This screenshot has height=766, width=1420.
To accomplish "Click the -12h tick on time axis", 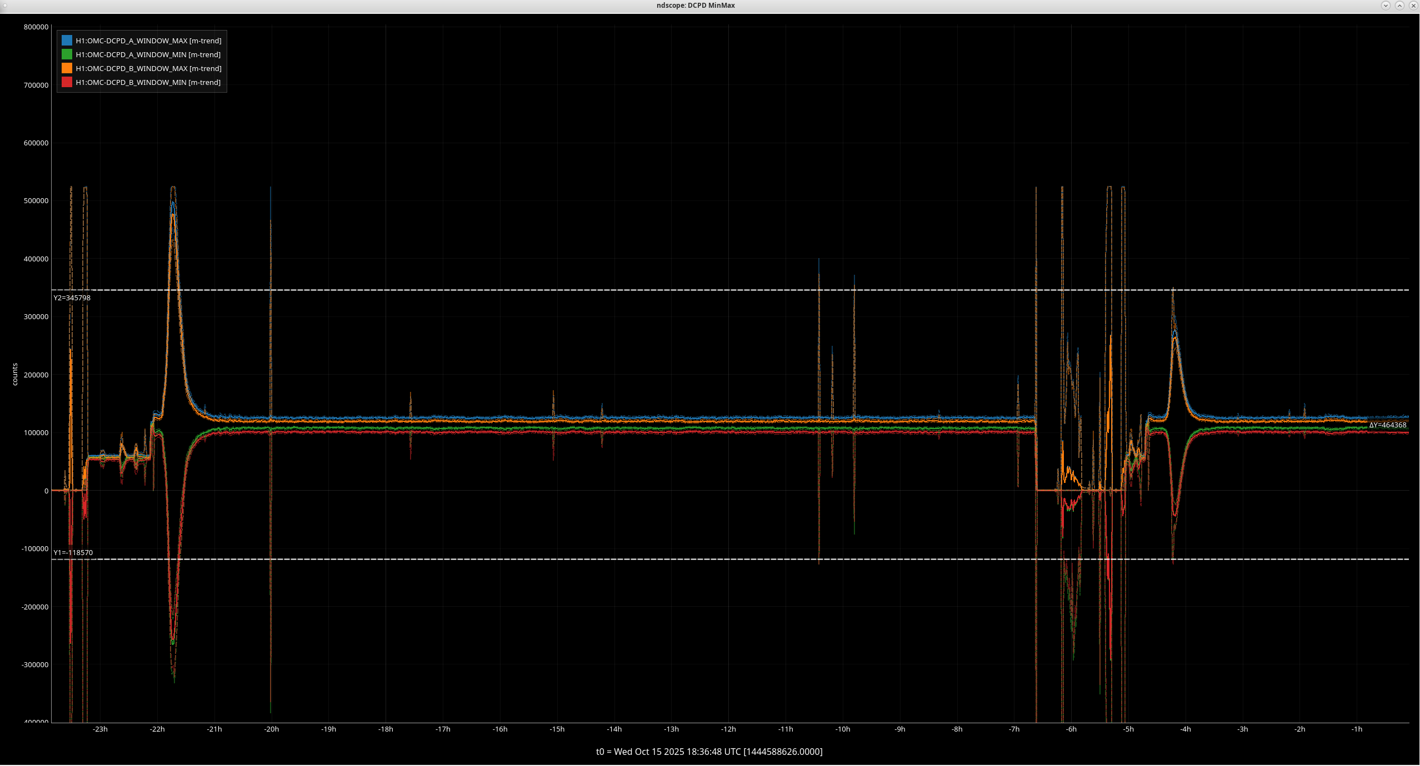I will click(728, 729).
